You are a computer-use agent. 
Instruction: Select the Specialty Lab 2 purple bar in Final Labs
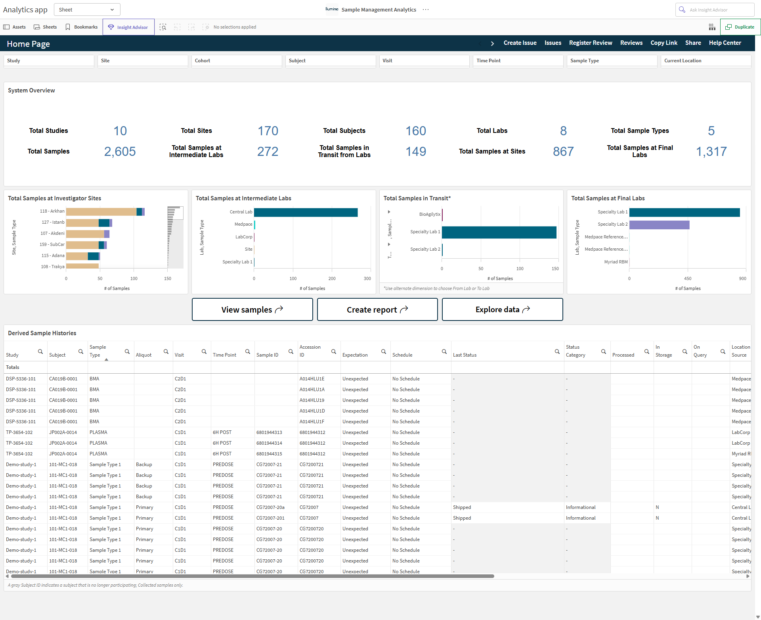[x=660, y=225]
